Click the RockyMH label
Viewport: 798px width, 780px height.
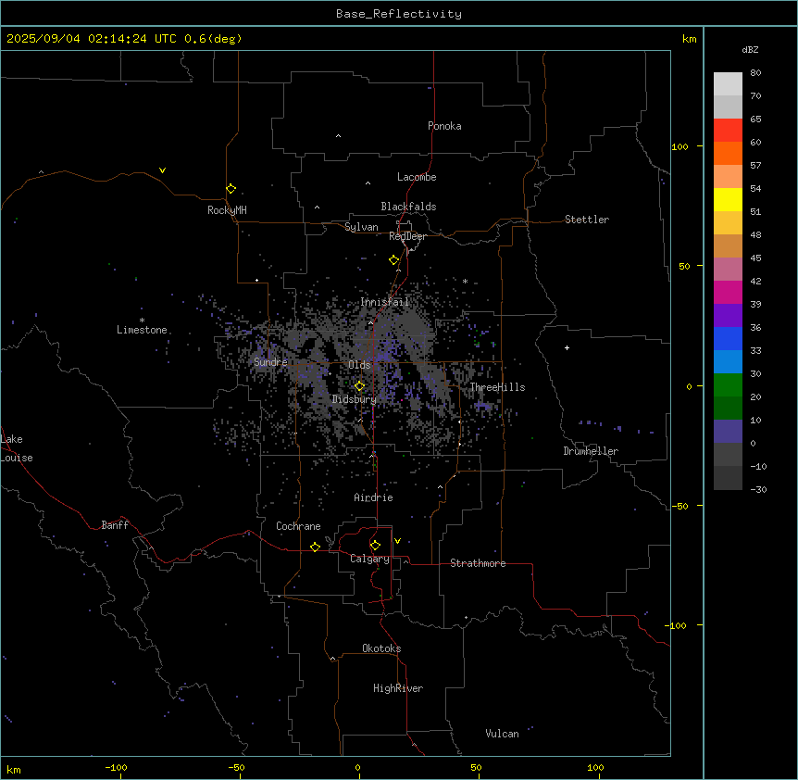click(x=227, y=210)
